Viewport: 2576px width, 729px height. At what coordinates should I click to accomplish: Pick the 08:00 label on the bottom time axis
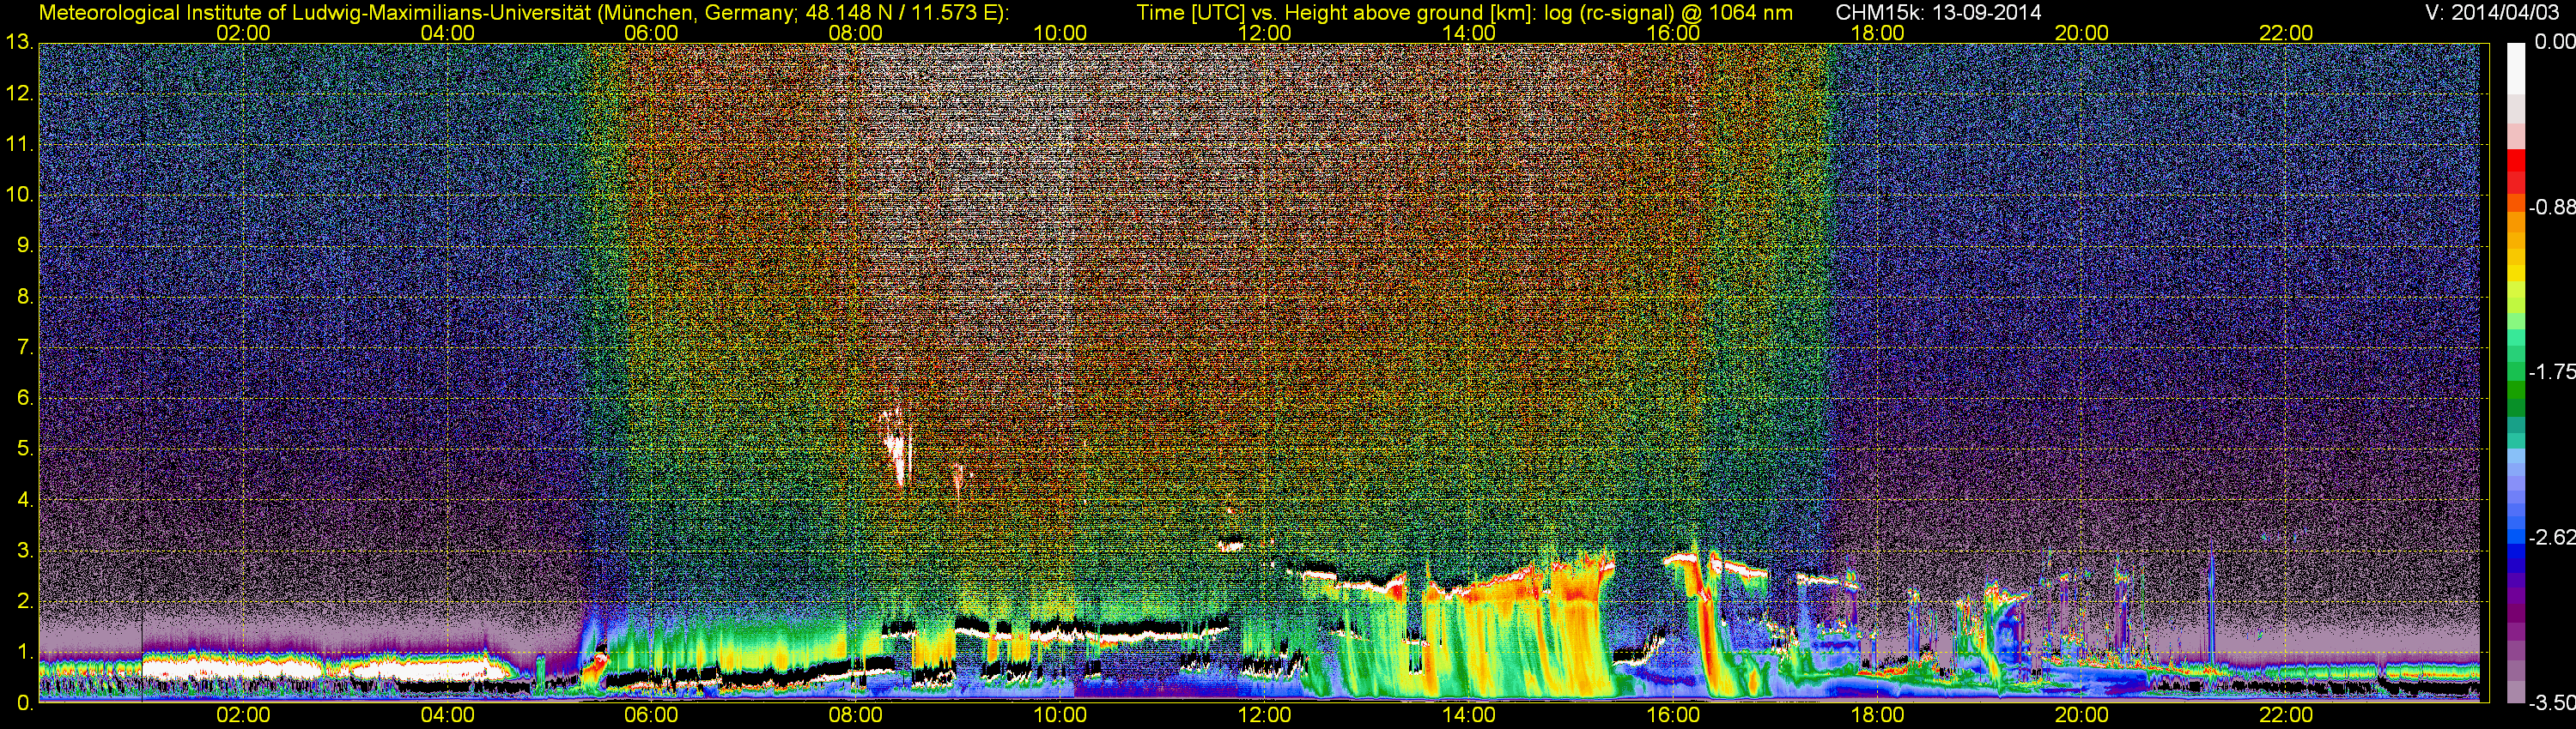tap(855, 715)
